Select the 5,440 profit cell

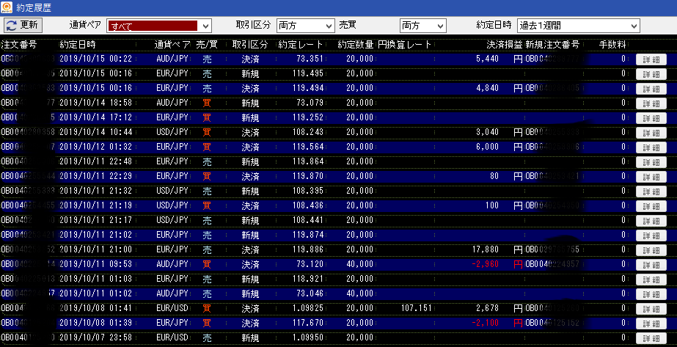point(488,59)
